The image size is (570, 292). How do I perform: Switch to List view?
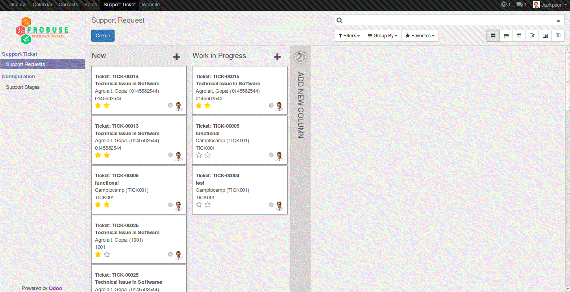click(x=506, y=36)
